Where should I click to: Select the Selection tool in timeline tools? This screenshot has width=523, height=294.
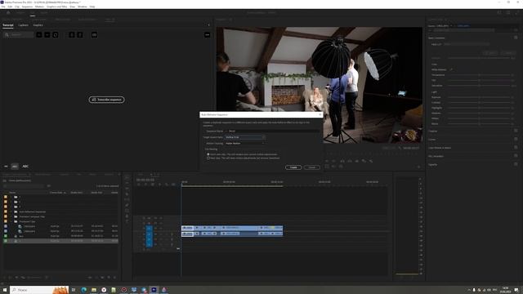click(x=127, y=178)
